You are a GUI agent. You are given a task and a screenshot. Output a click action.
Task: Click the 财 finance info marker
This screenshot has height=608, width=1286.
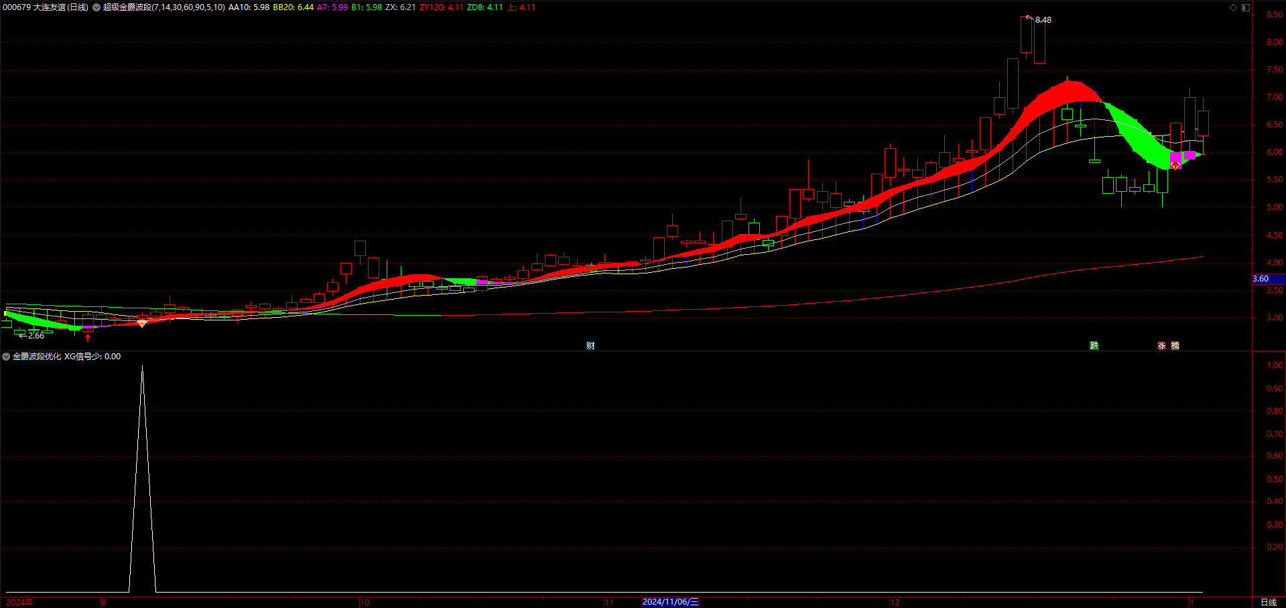click(x=590, y=346)
